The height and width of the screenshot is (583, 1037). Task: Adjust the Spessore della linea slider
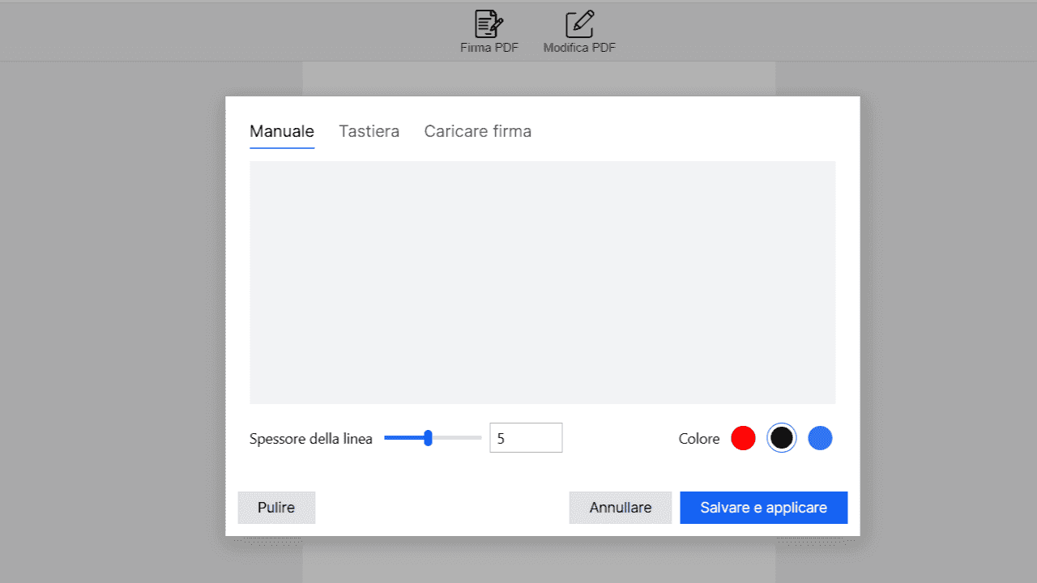(x=433, y=438)
